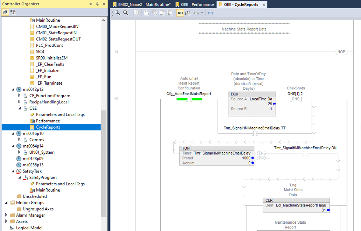Open the Performance routine
361x231 pixels.
tap(48, 121)
